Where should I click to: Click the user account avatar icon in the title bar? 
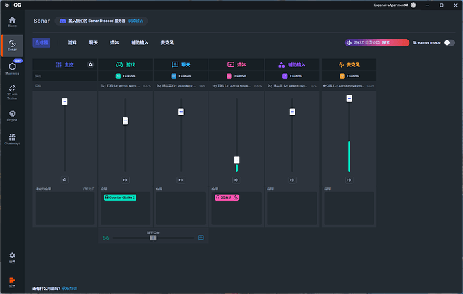[413, 5]
